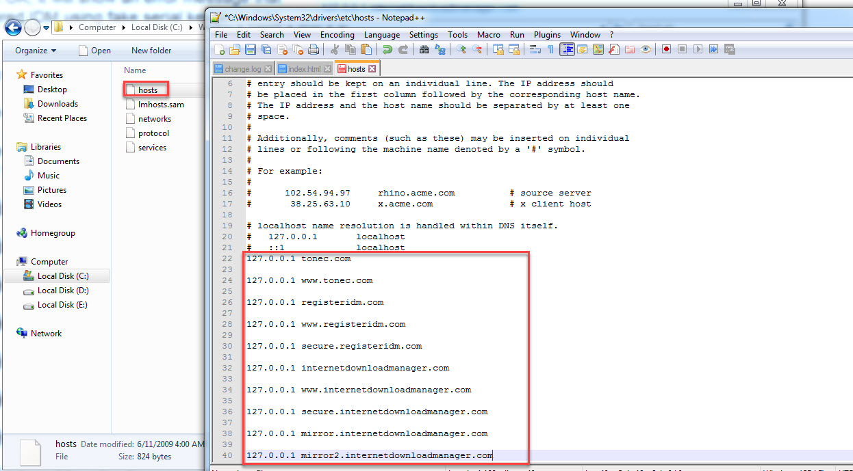Open Find with the binoculars icon
This screenshot has height=471, width=853.
point(424,49)
